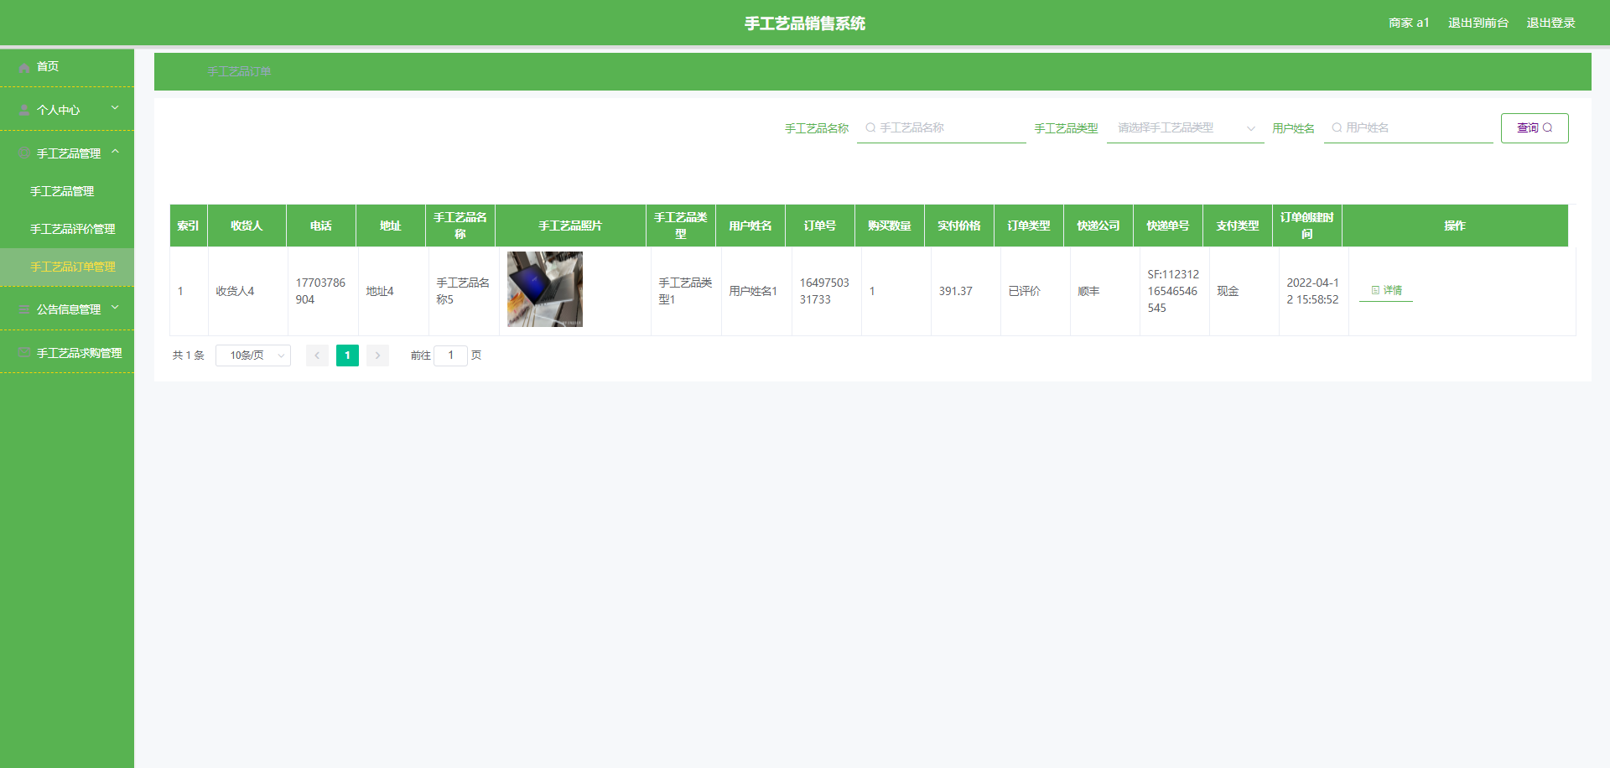Go to next page with right arrow
Image resolution: width=1610 pixels, height=768 pixels.
coord(377,355)
